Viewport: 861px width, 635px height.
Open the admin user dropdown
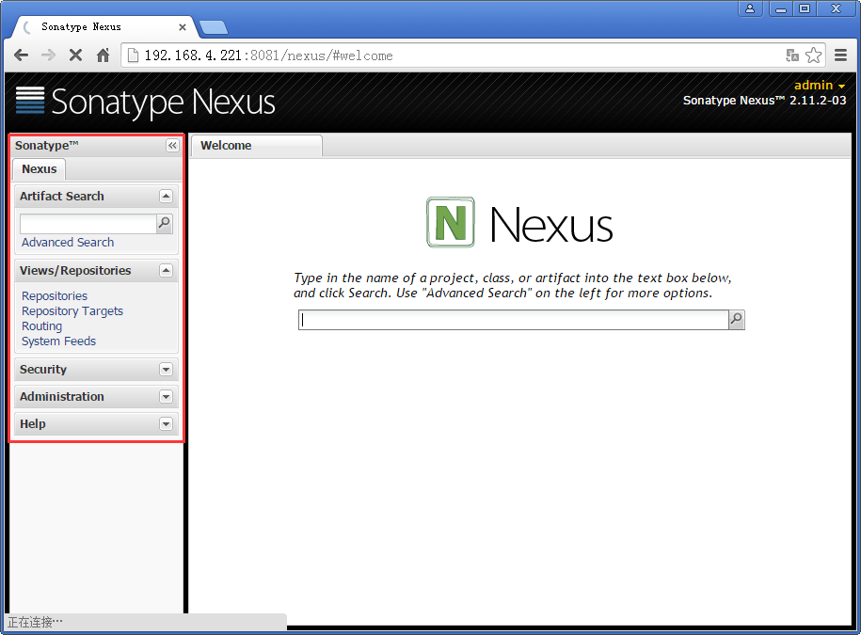coord(820,85)
